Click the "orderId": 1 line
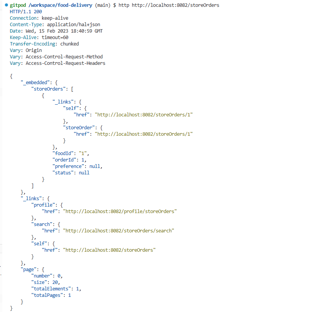 pos(69,160)
